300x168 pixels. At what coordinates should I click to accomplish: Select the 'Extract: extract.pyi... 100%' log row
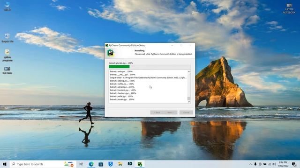[122, 87]
